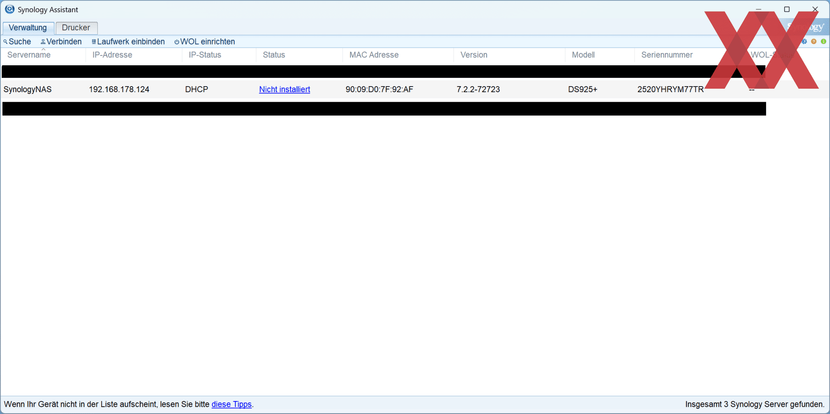Open the orange help question mark icon
The image size is (830, 414).
(x=814, y=42)
